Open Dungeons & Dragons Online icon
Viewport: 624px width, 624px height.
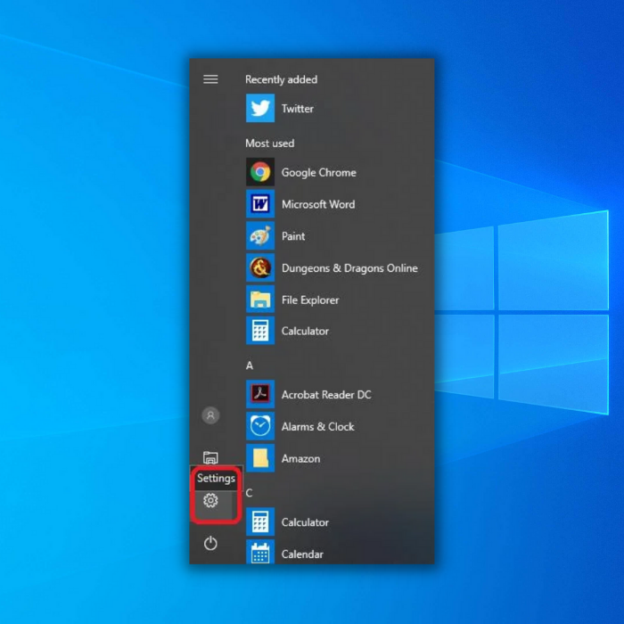coord(260,267)
